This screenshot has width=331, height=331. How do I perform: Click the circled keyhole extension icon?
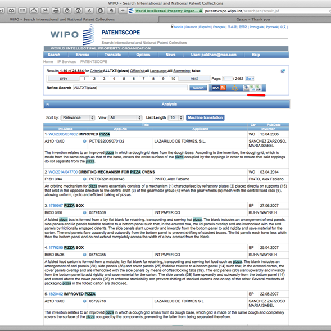click(x=78, y=11)
